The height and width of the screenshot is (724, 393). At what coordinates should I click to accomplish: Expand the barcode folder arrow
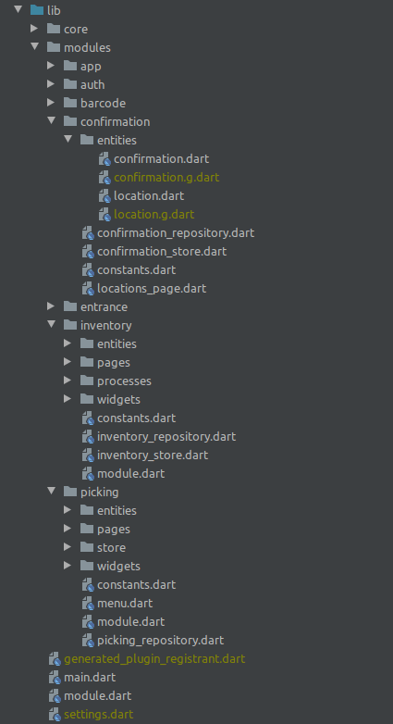coord(51,103)
